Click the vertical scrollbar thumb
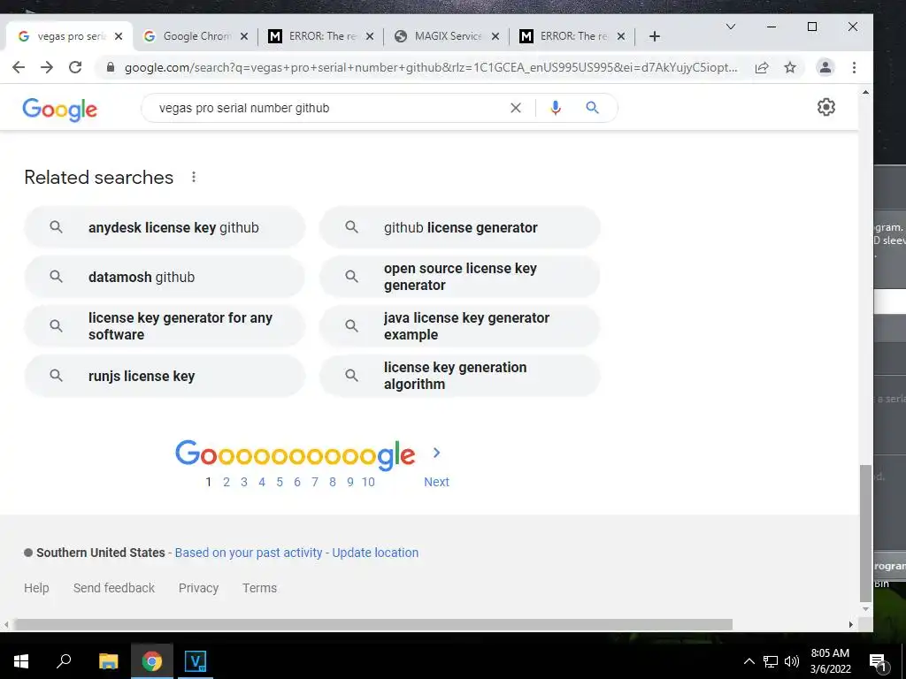 coord(865,533)
